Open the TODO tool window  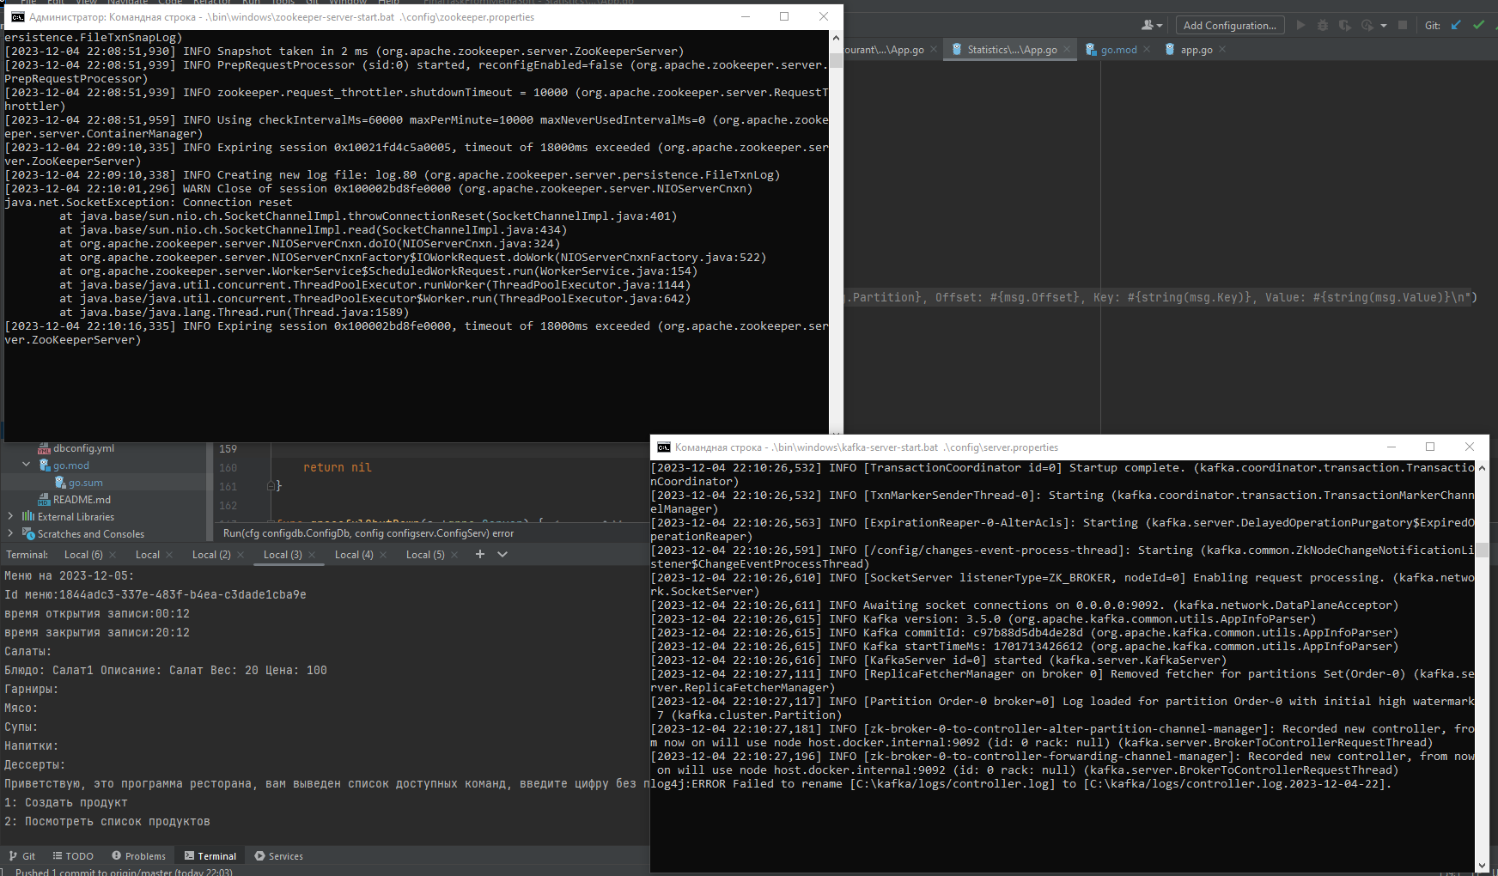point(73,856)
